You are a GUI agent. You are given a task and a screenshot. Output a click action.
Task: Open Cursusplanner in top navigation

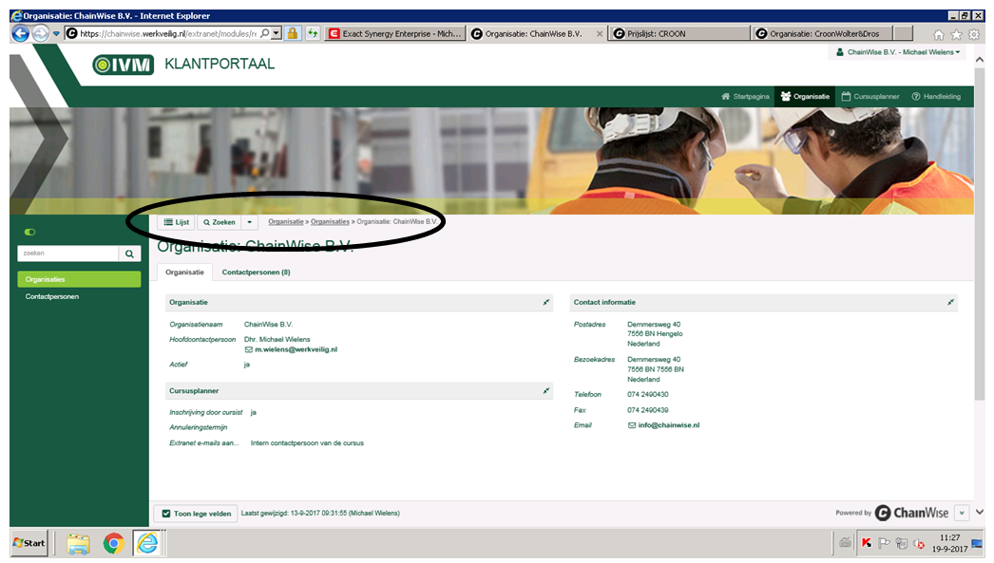click(x=870, y=96)
